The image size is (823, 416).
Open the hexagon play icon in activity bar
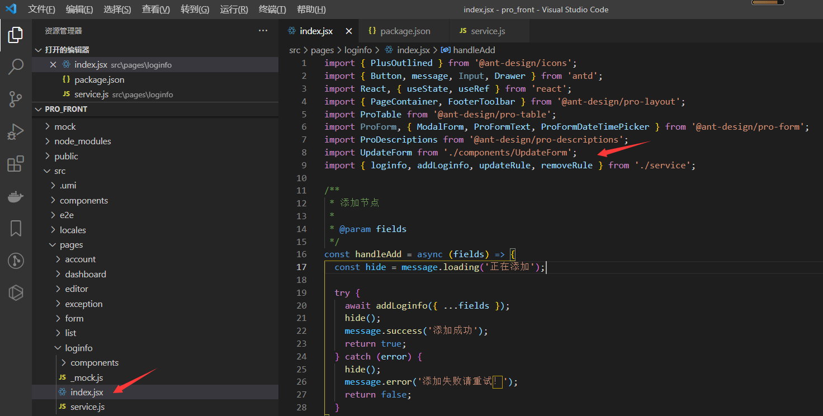pyautogui.click(x=16, y=292)
